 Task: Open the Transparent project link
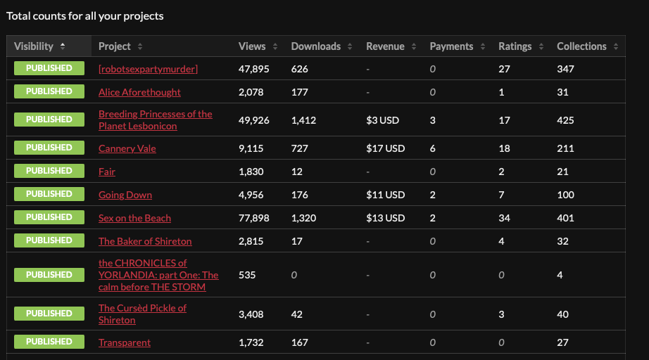[x=125, y=342]
